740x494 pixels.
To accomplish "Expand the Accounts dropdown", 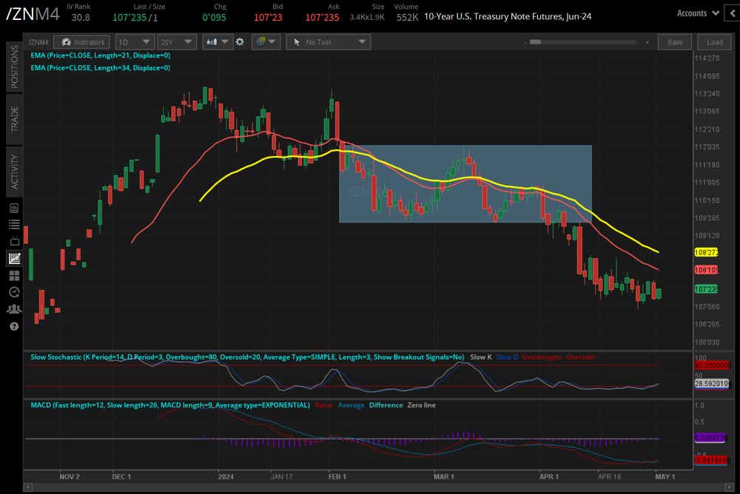I will [698, 13].
